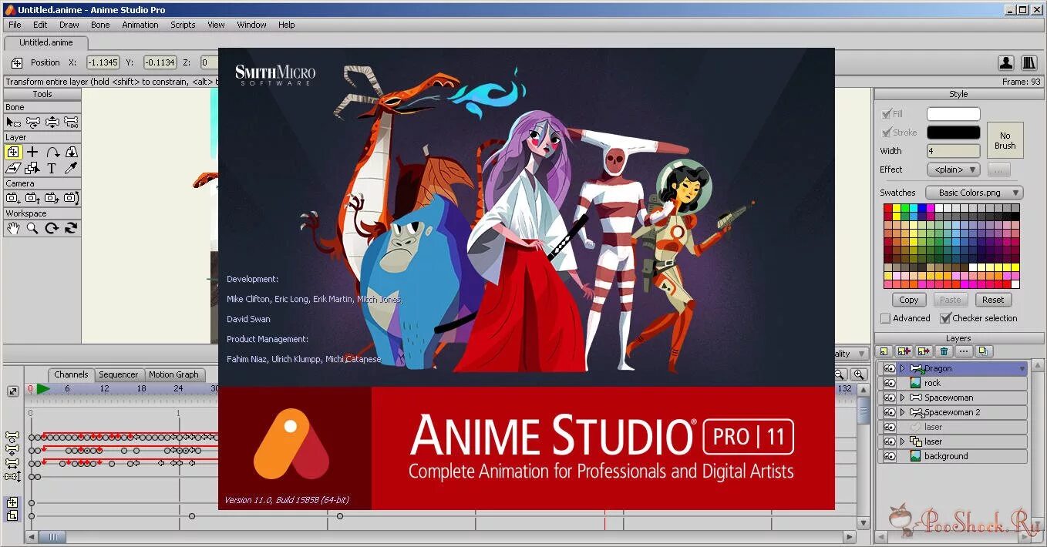This screenshot has height=547, width=1047.
Task: Hide the Dragon layer
Action: pos(889,368)
